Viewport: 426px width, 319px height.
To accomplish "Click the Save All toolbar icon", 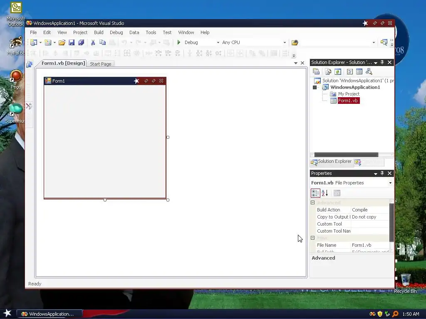I will click(x=81, y=42).
